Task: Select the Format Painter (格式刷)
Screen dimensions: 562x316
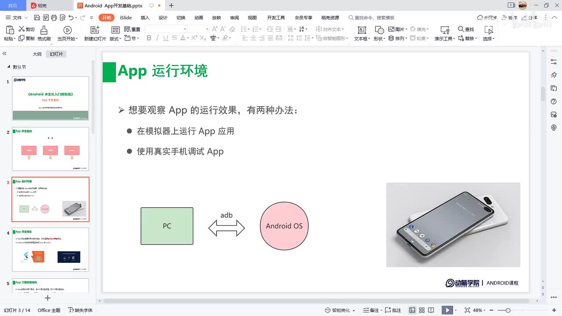Action: [44, 33]
